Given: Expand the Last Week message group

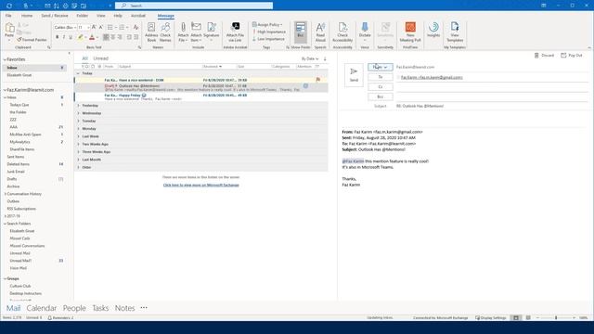Looking at the screenshot, I should point(78,136).
